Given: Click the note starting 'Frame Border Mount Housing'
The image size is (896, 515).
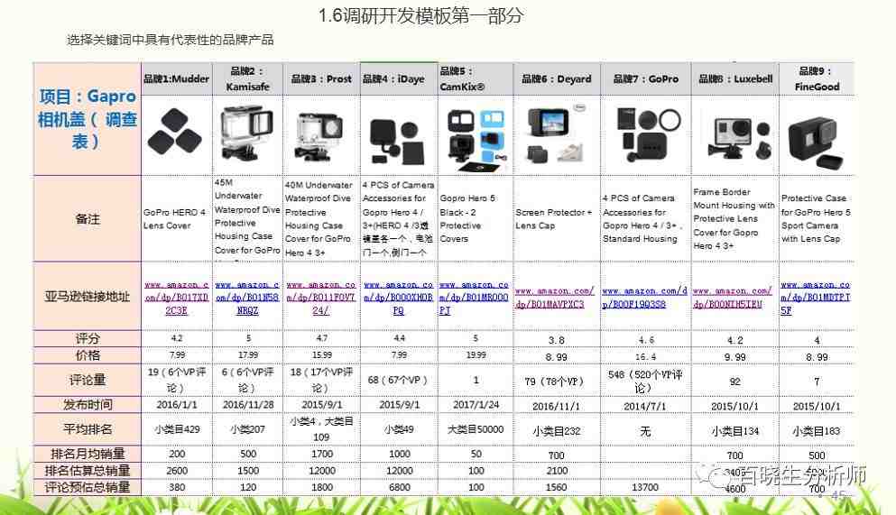Looking at the screenshot, I should click(734, 218).
